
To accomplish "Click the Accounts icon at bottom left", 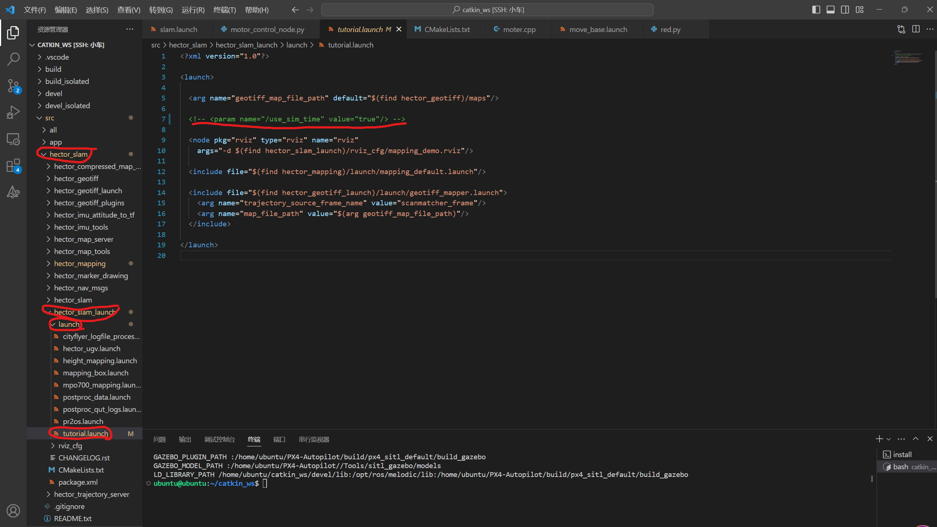I will coord(13,511).
